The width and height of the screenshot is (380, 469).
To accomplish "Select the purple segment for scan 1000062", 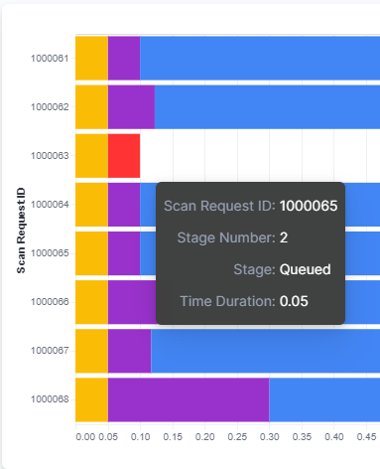I will tap(131, 107).
